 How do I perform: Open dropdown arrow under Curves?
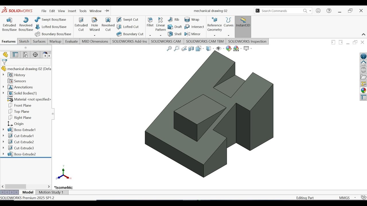pyautogui.click(x=229, y=35)
